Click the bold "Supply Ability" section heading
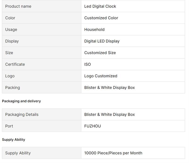The width and height of the screenshot is (189, 163). point(13,140)
